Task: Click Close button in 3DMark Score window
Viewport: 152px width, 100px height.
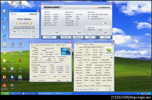Action: pyautogui.click(x=34, y=36)
